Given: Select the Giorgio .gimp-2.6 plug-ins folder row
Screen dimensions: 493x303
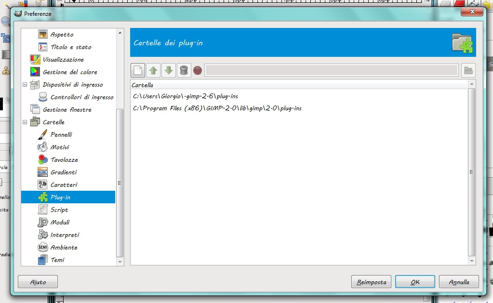Looking at the screenshot, I should coord(300,96).
